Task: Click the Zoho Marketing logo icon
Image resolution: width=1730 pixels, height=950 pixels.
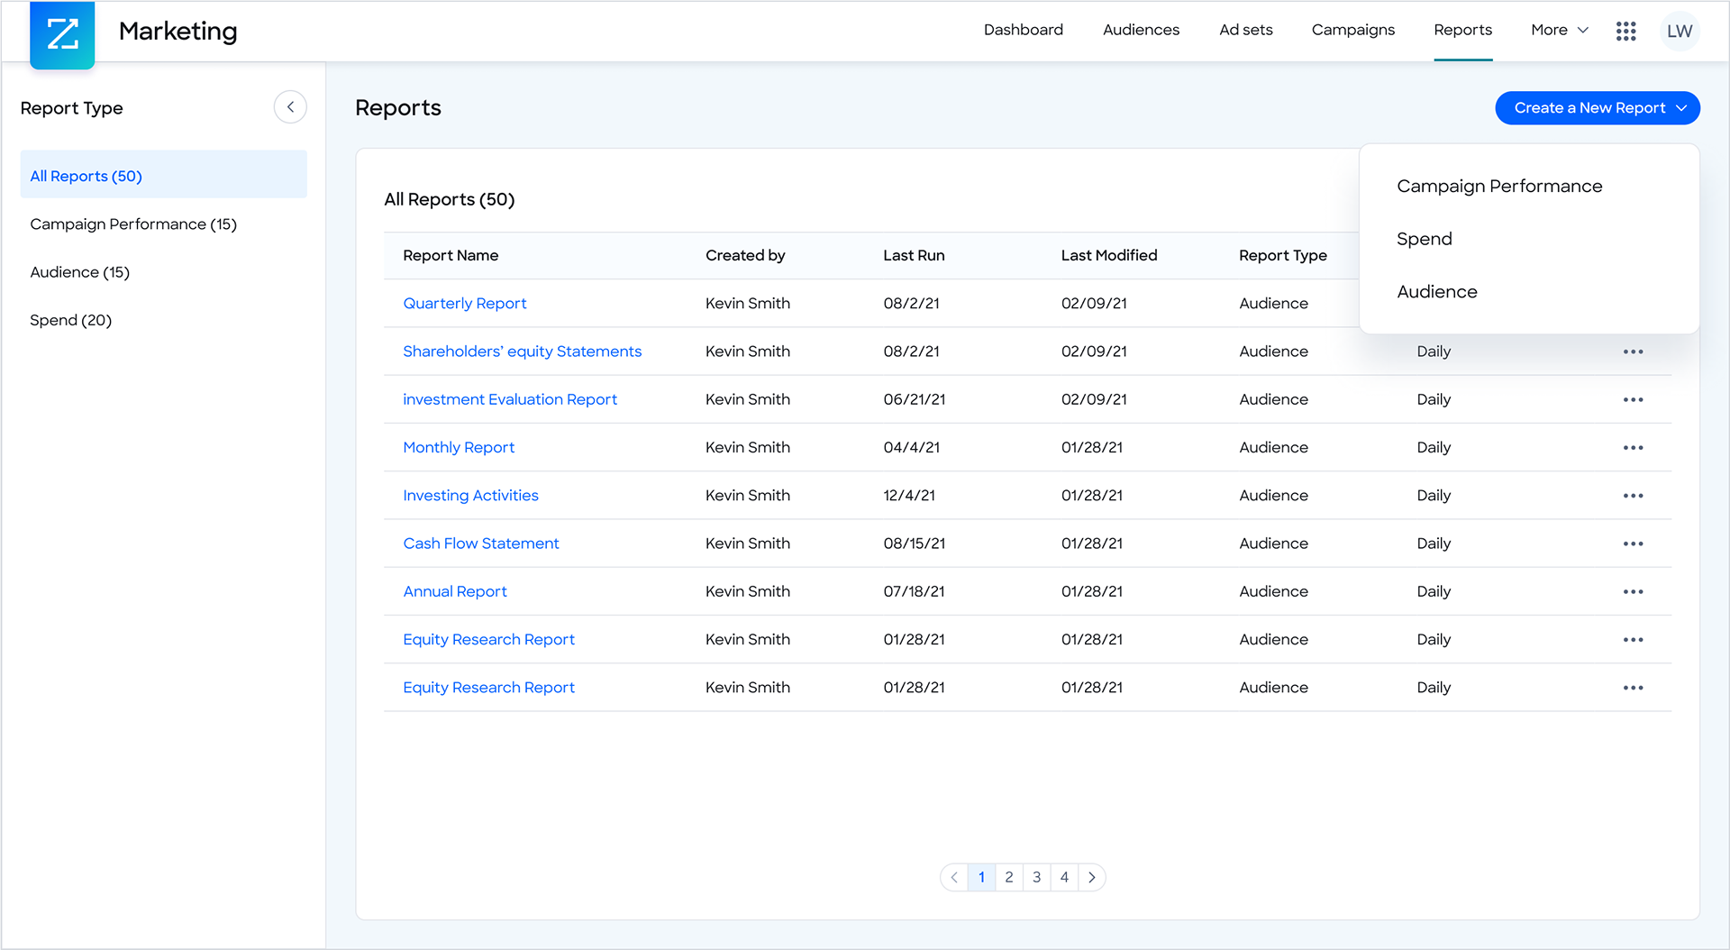Action: click(x=62, y=34)
